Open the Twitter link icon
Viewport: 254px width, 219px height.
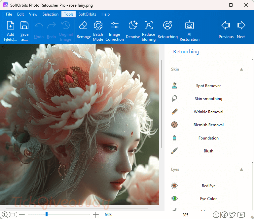(233, 215)
